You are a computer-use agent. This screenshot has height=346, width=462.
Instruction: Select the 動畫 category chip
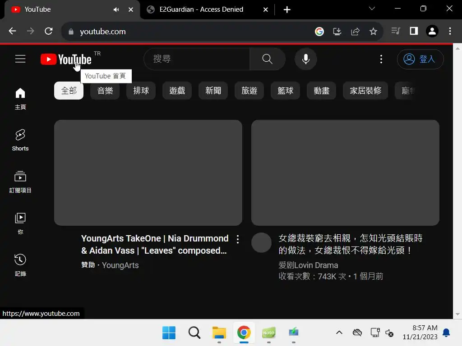pyautogui.click(x=321, y=91)
